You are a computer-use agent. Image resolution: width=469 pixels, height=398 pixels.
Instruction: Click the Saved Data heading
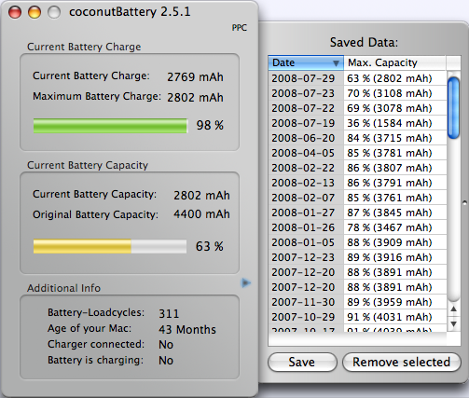(364, 42)
